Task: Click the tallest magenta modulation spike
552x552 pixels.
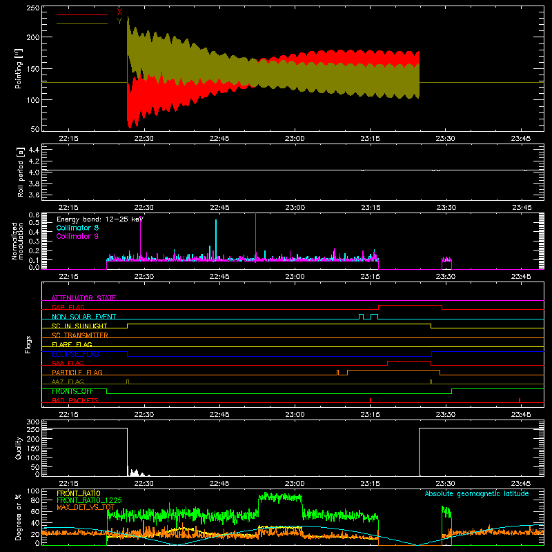Action: (255, 236)
